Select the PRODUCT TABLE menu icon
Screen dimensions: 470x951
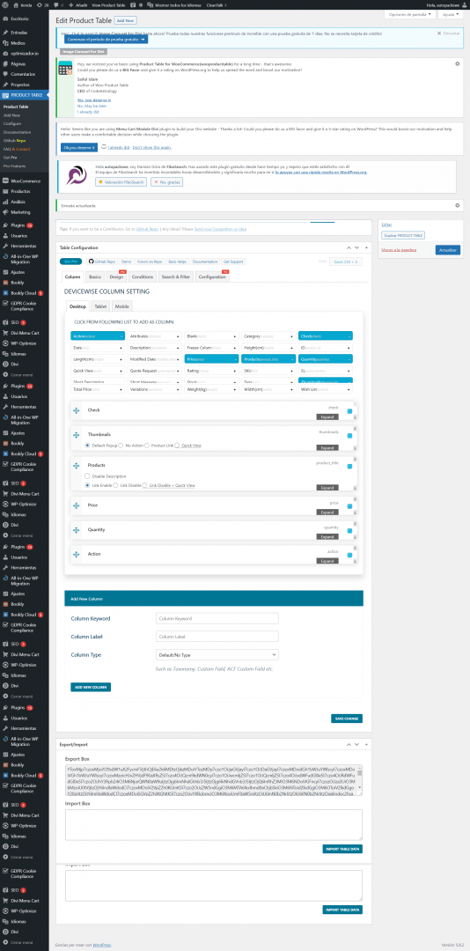pos(5,95)
